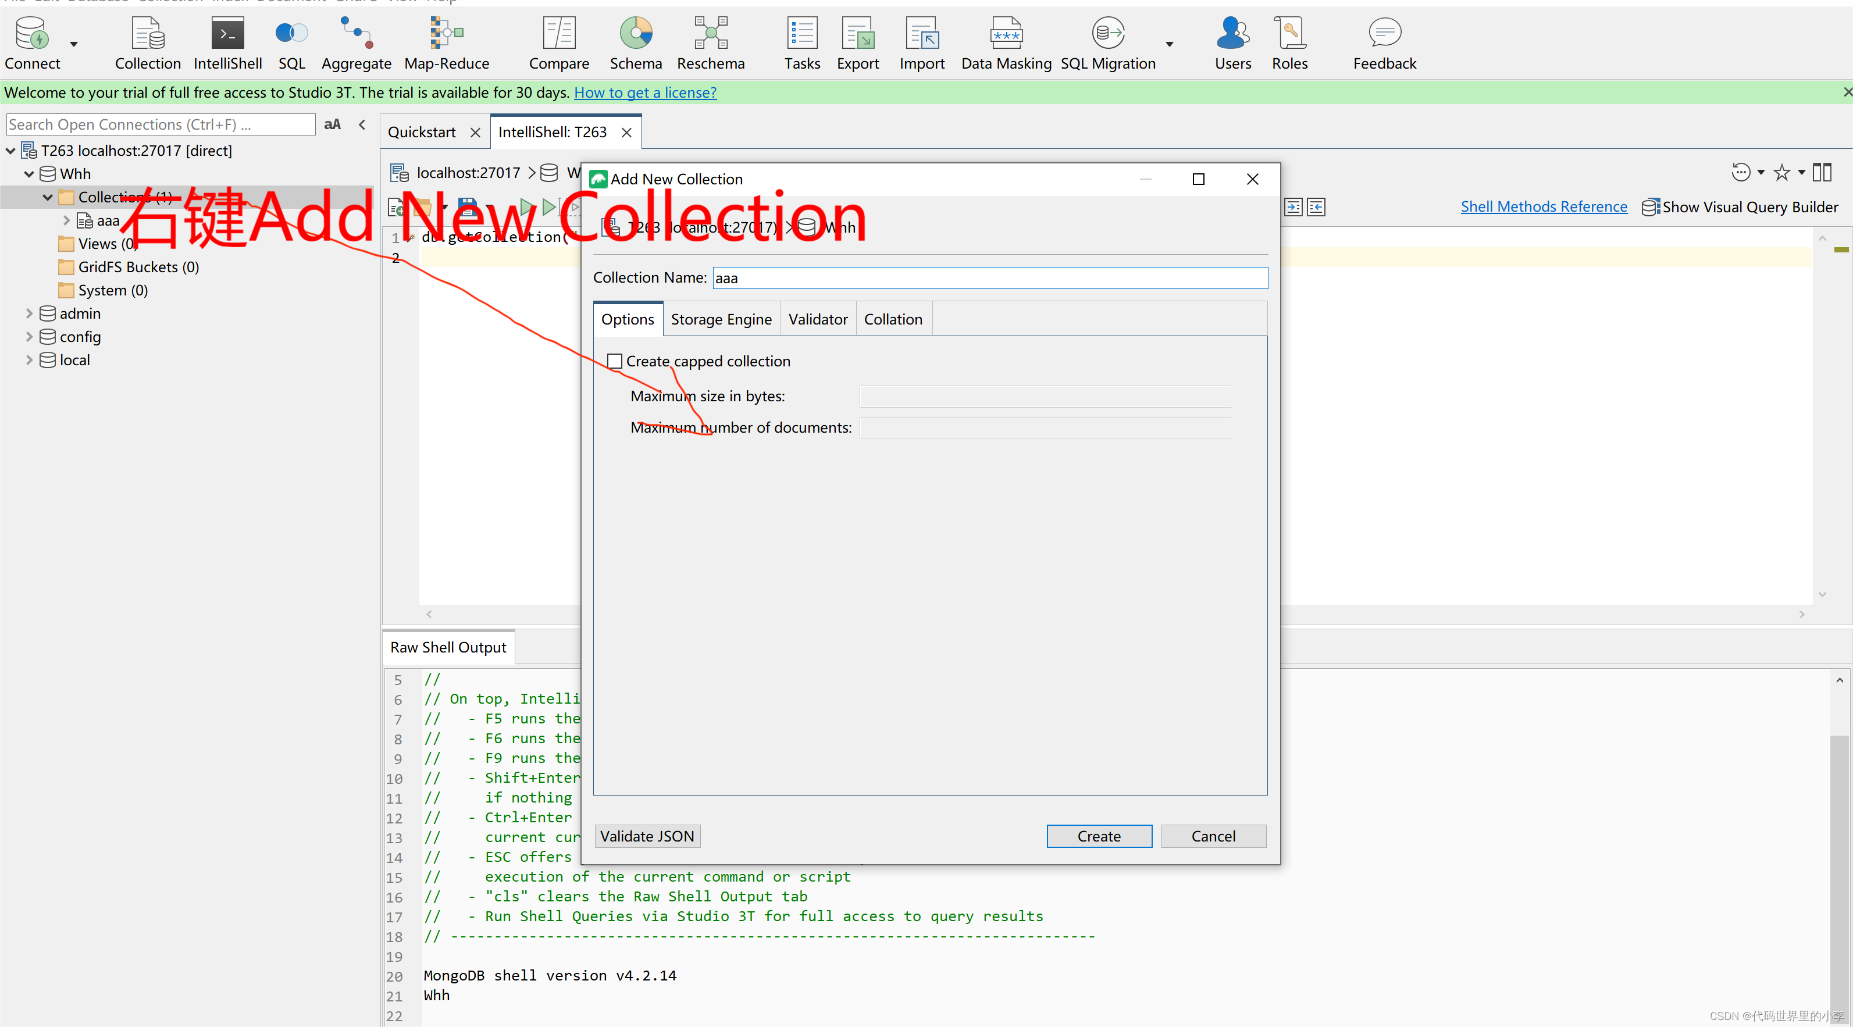Switch to the Storage Engine tab

click(x=721, y=319)
